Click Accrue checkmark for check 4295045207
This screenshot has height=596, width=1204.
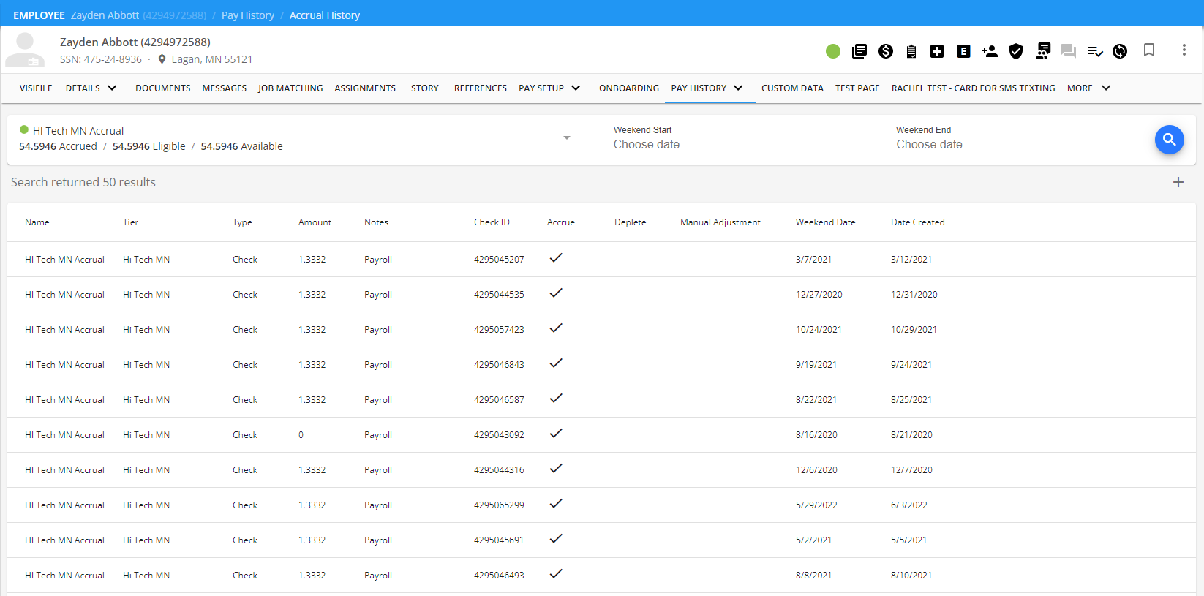[x=556, y=258]
